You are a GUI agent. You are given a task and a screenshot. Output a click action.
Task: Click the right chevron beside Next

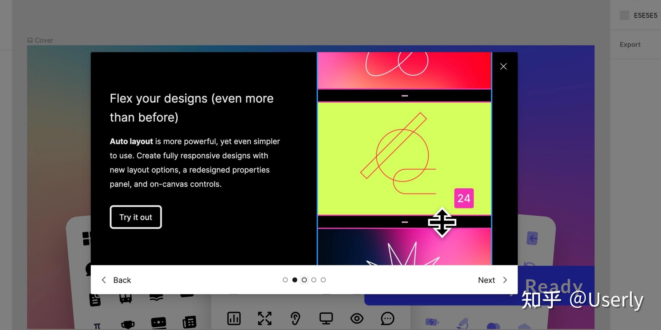click(505, 280)
